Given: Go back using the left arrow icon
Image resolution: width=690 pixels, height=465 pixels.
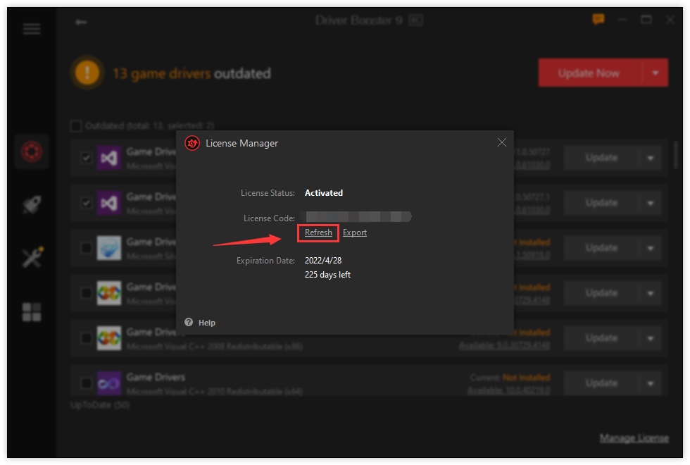Looking at the screenshot, I should (81, 22).
